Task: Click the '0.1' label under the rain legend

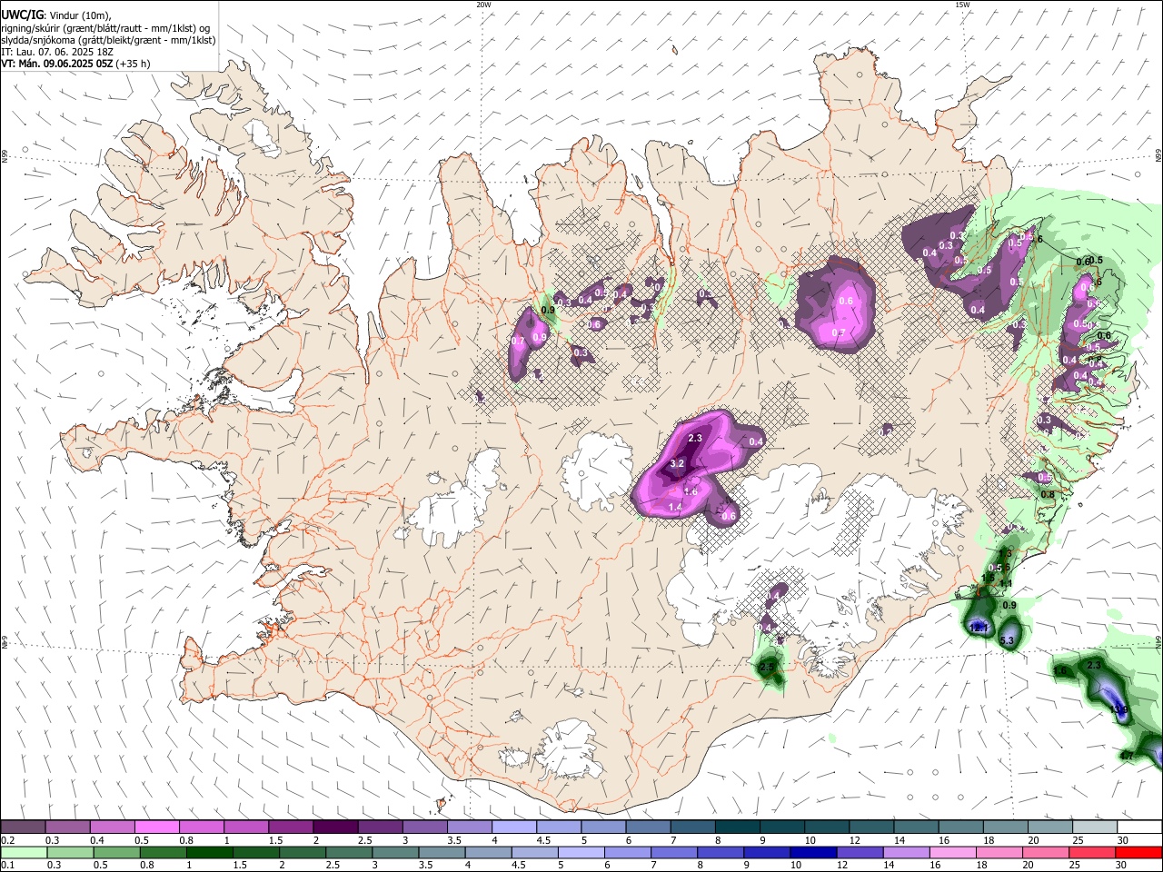Action: [x=7, y=866]
